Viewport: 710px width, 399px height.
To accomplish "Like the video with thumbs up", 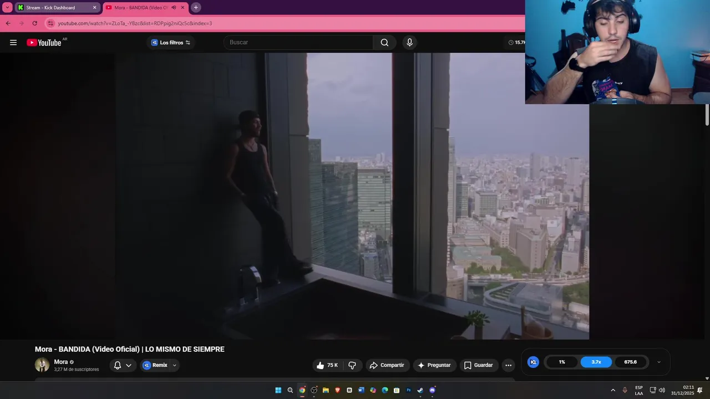I will click(x=327, y=365).
